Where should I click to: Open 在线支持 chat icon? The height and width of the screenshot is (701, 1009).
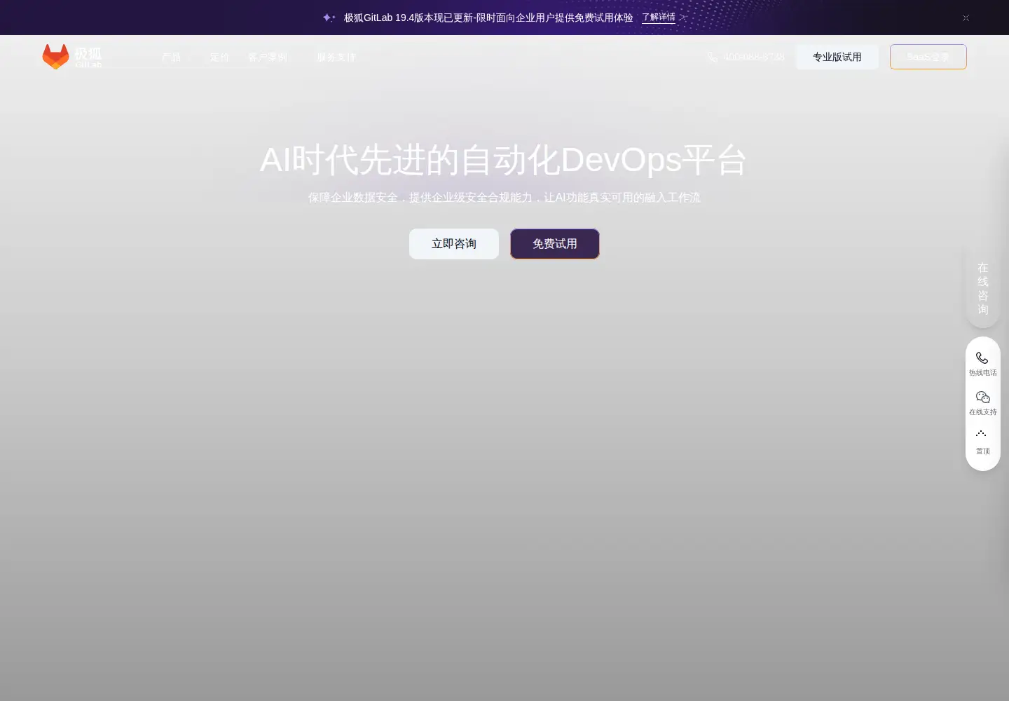pyautogui.click(x=983, y=397)
